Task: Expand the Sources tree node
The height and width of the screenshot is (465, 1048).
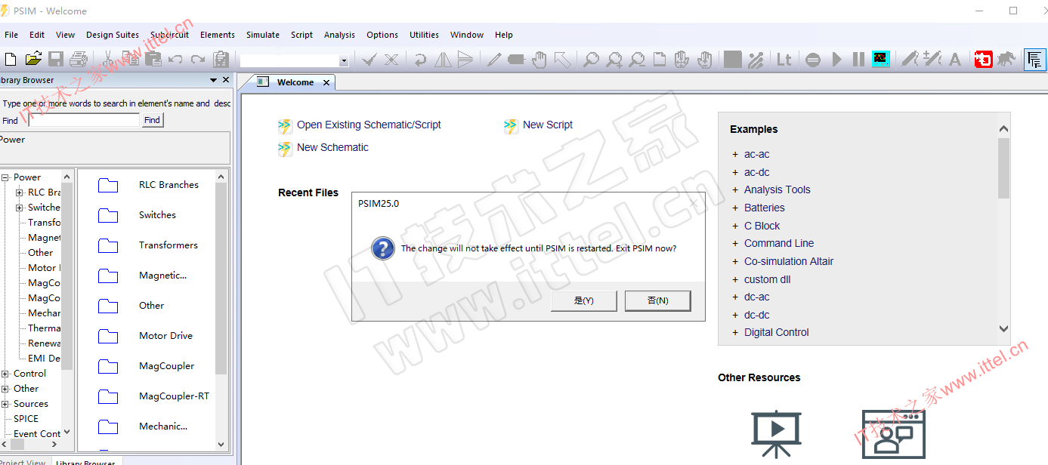Action: [x=5, y=404]
